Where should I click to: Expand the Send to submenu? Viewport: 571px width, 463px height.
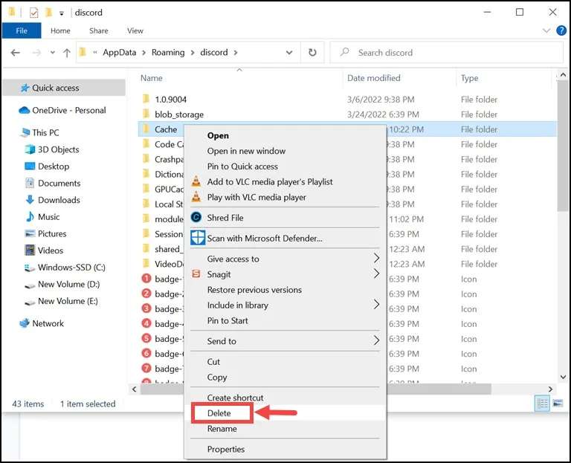285,341
